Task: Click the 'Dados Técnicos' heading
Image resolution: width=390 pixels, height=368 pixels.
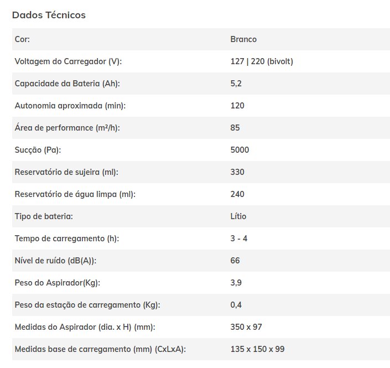Action: (49, 15)
